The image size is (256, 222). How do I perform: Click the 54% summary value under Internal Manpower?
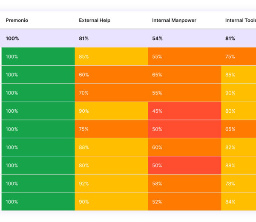tap(158, 38)
